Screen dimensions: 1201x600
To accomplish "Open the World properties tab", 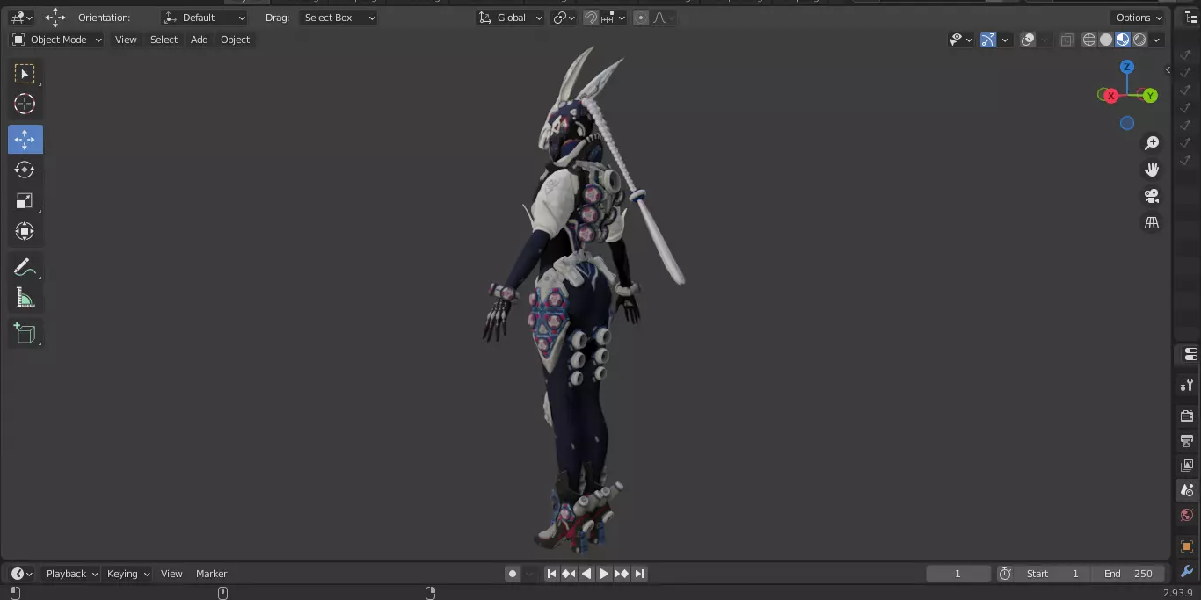I will [1187, 515].
